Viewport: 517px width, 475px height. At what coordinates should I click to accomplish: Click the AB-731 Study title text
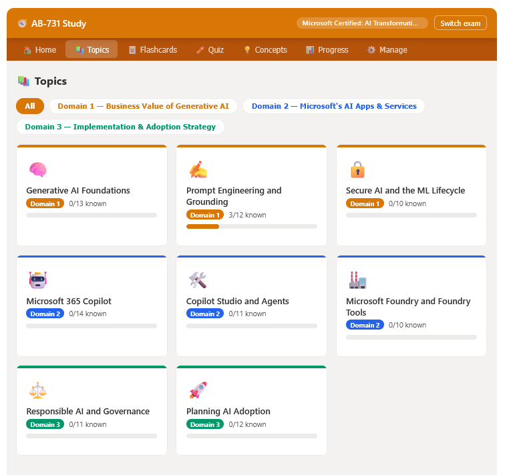coord(59,23)
